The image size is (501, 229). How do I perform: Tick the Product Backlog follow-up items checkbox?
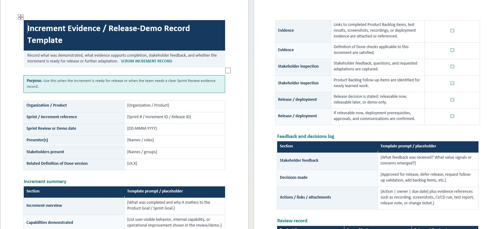[x=452, y=83]
